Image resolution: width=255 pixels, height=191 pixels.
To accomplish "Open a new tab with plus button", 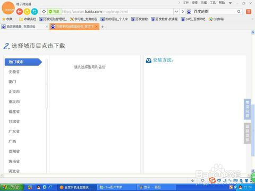I will click(103, 27).
